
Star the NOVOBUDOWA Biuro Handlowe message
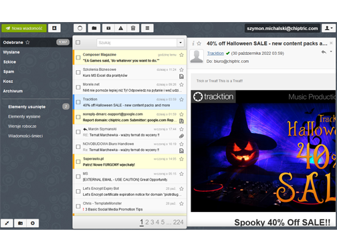[182, 144]
